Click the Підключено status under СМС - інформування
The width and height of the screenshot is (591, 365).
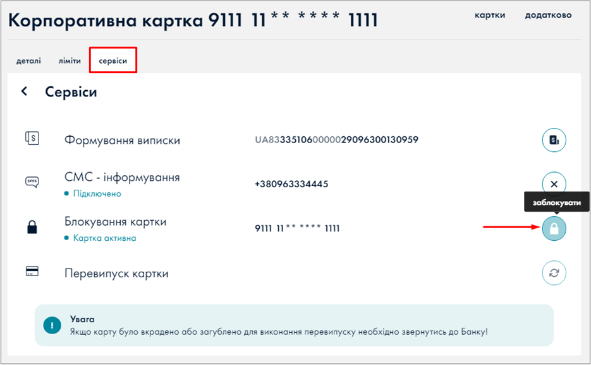pos(96,194)
